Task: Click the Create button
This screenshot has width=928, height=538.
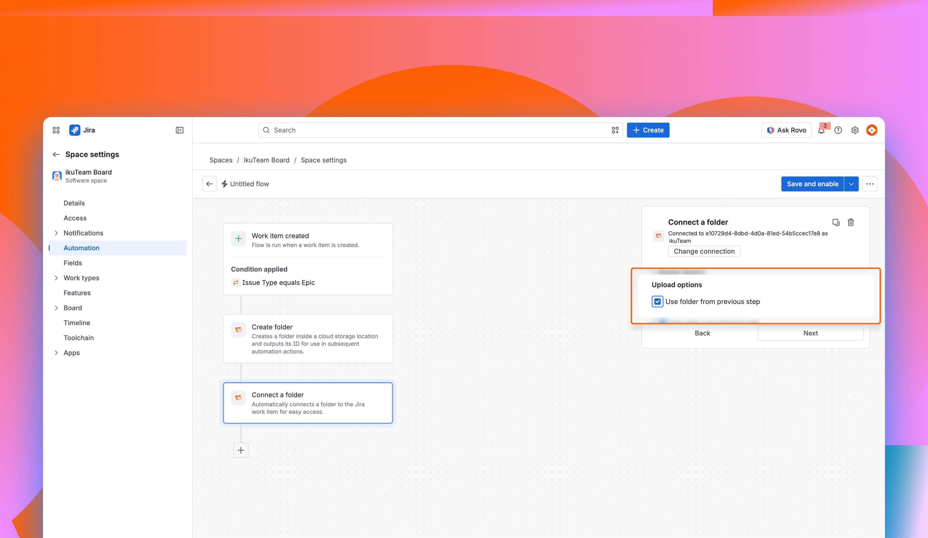Action: pyautogui.click(x=648, y=130)
